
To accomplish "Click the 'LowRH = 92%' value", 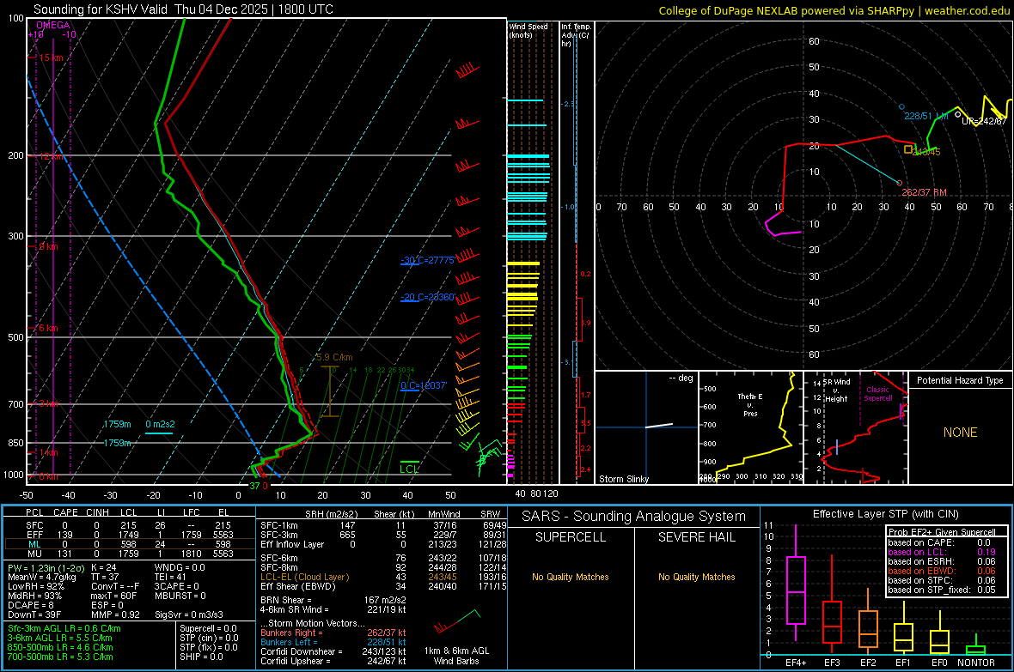I will pos(36,587).
